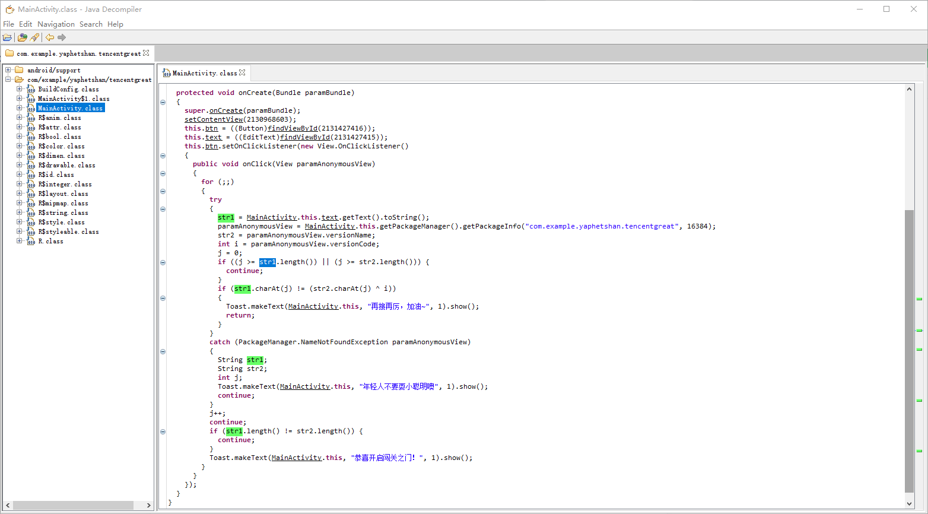Select R$integer.class in the tree
The height and width of the screenshot is (514, 928).
tap(65, 184)
